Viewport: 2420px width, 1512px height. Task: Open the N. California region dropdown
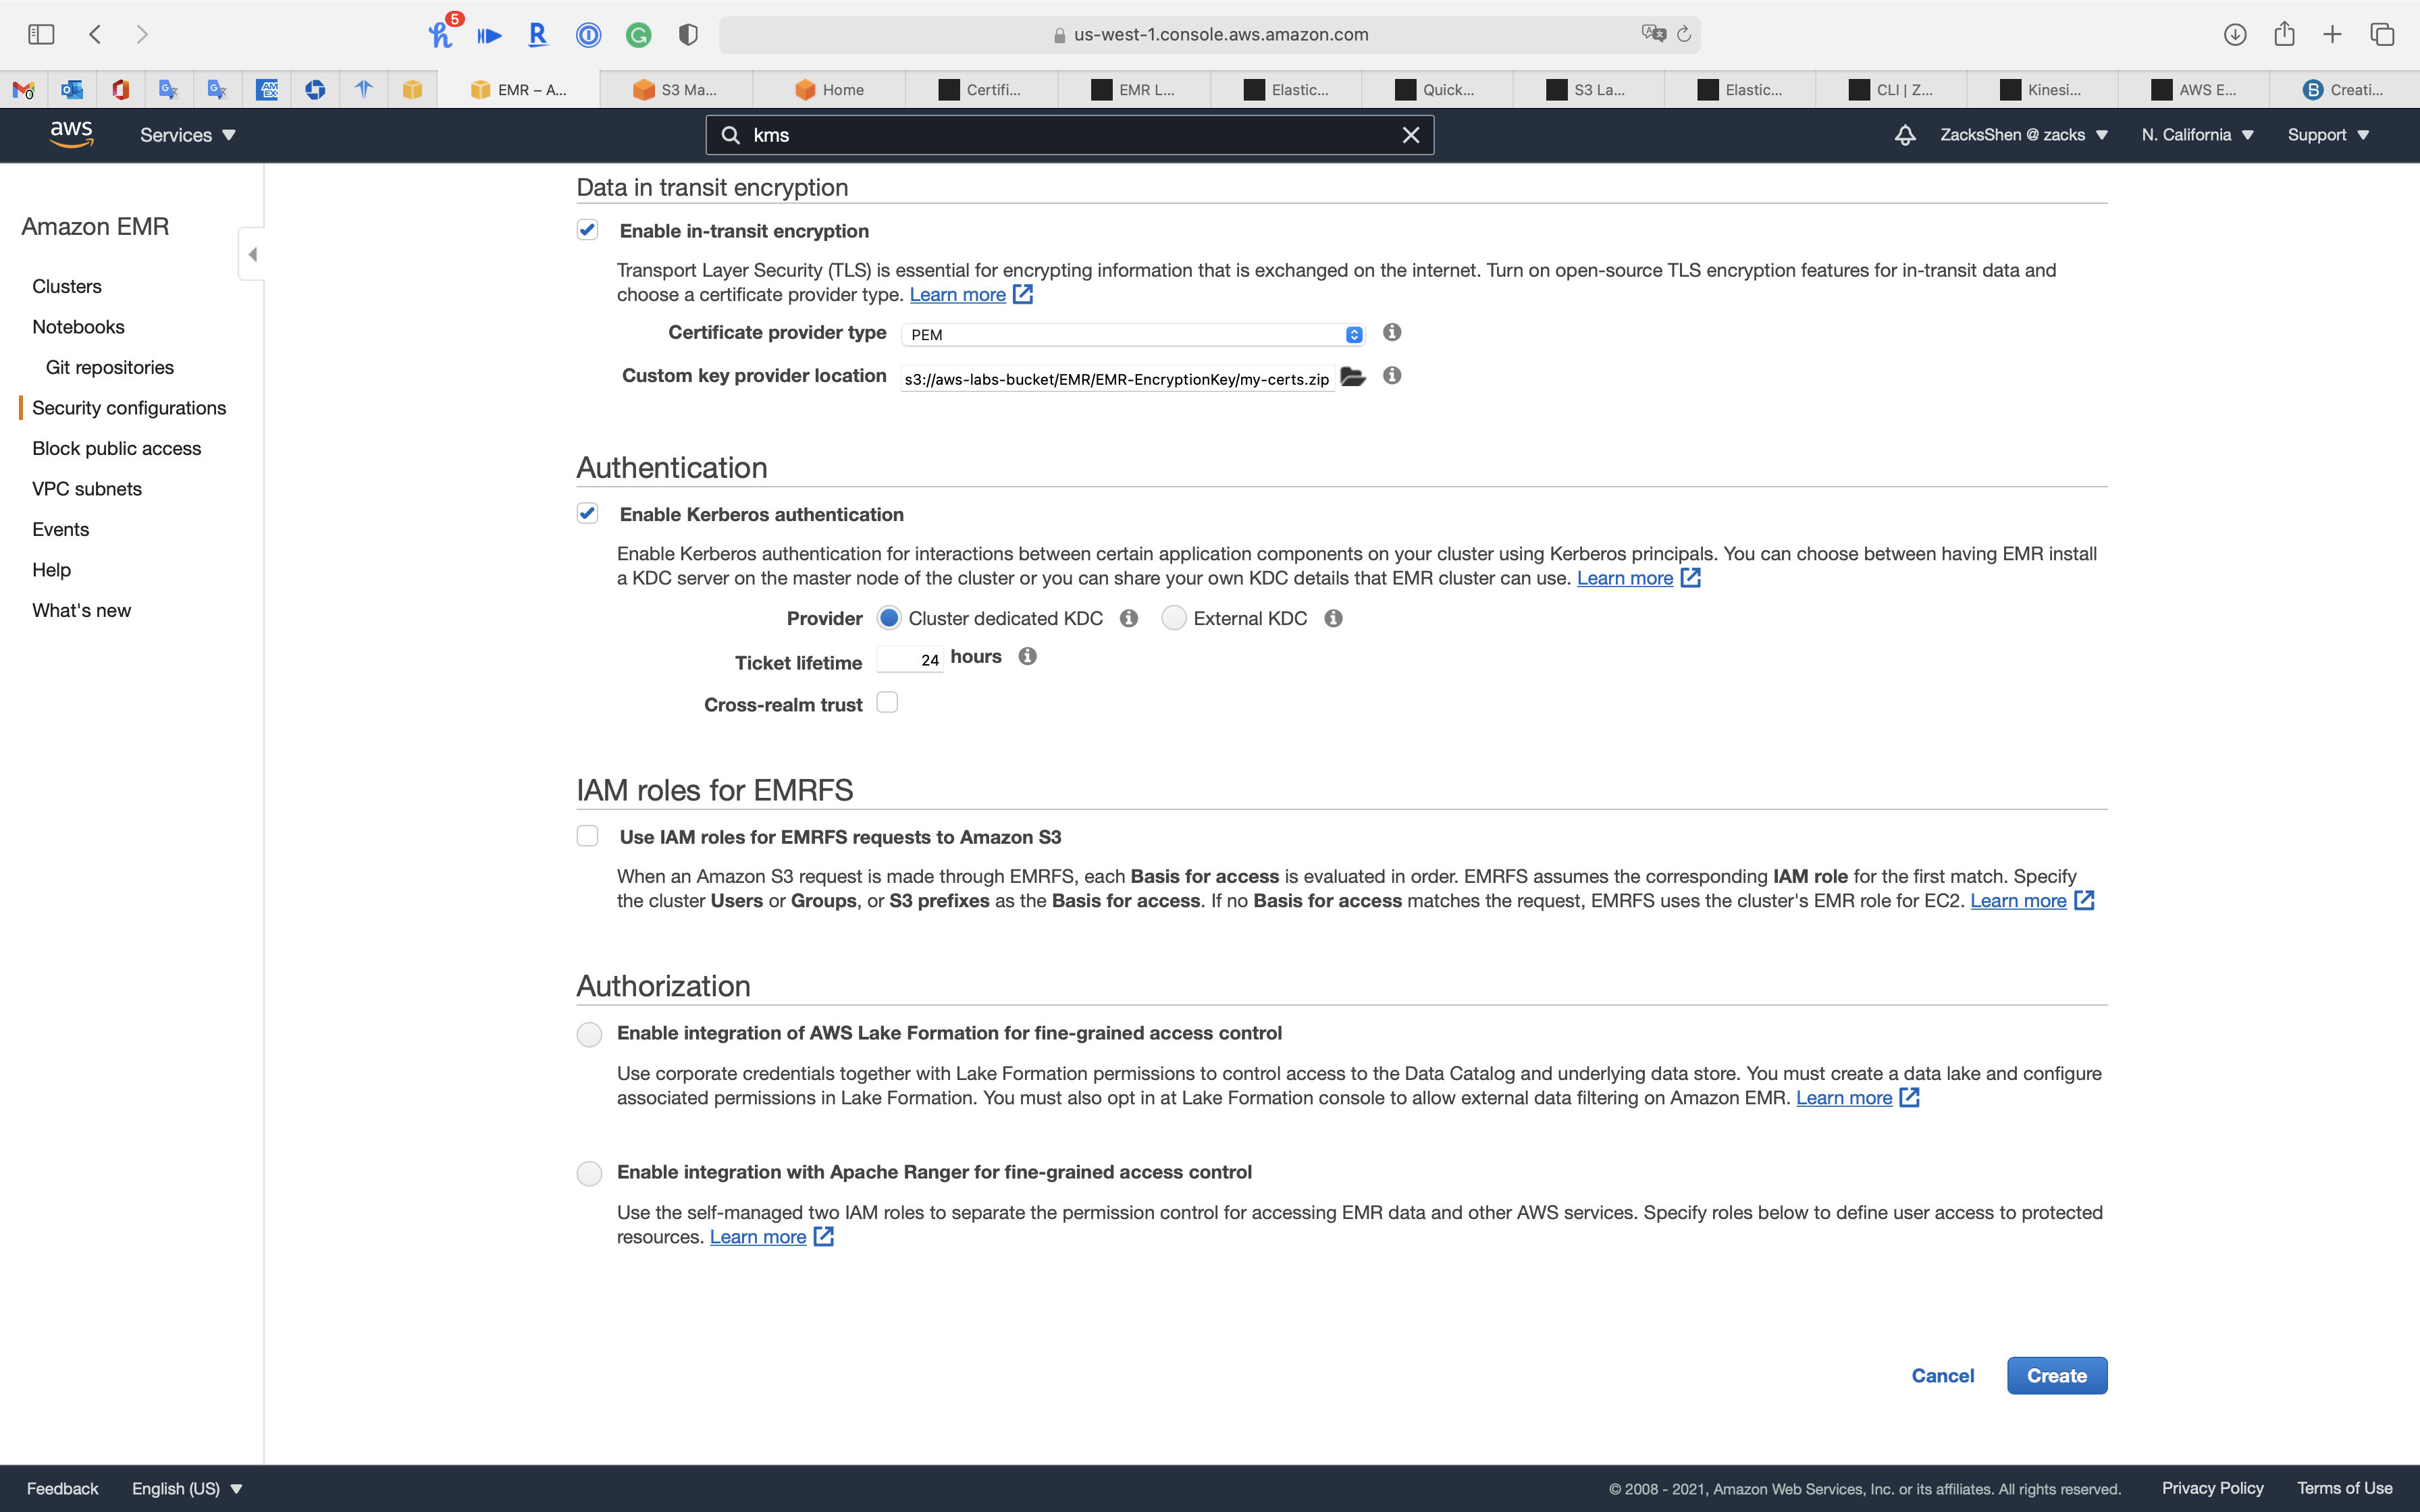point(2197,135)
